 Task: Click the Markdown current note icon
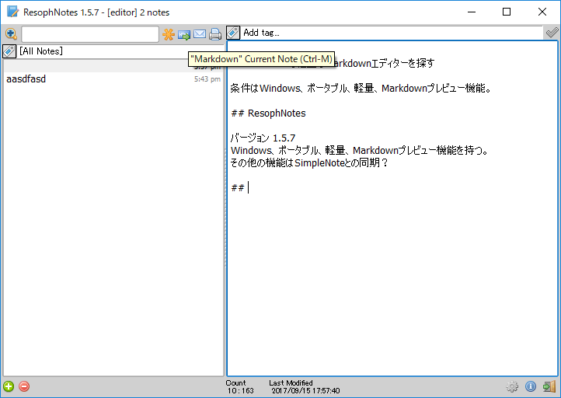click(x=184, y=35)
